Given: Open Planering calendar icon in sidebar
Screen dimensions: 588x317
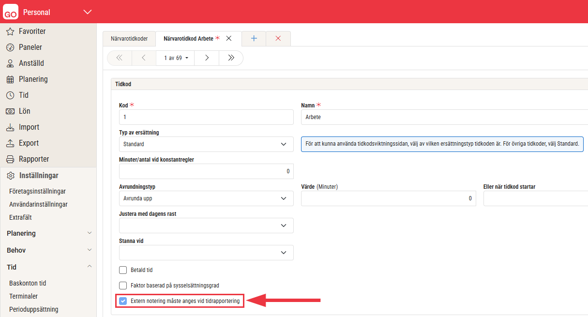Looking at the screenshot, I should pos(10,79).
